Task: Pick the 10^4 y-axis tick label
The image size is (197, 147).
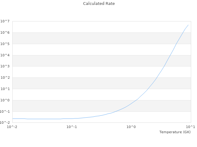Action: (5, 55)
